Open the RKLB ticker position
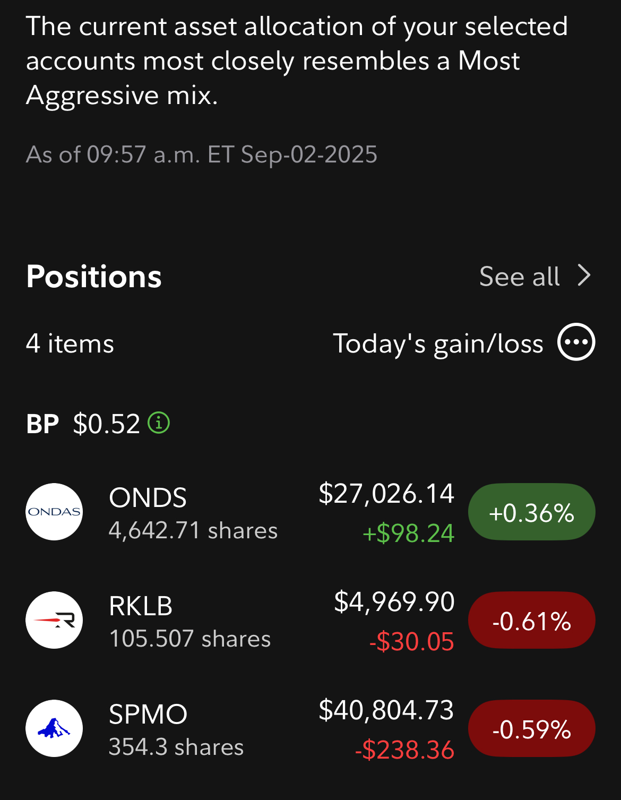621x800 pixels. point(141,606)
